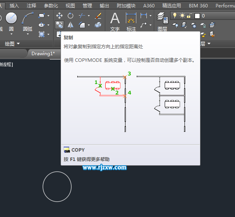The height and width of the screenshot is (217, 235).
Task: Select the Circle (圆) draw tool
Action: point(11,18)
